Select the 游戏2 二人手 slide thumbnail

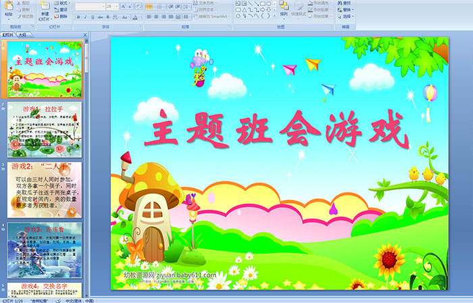point(45,189)
